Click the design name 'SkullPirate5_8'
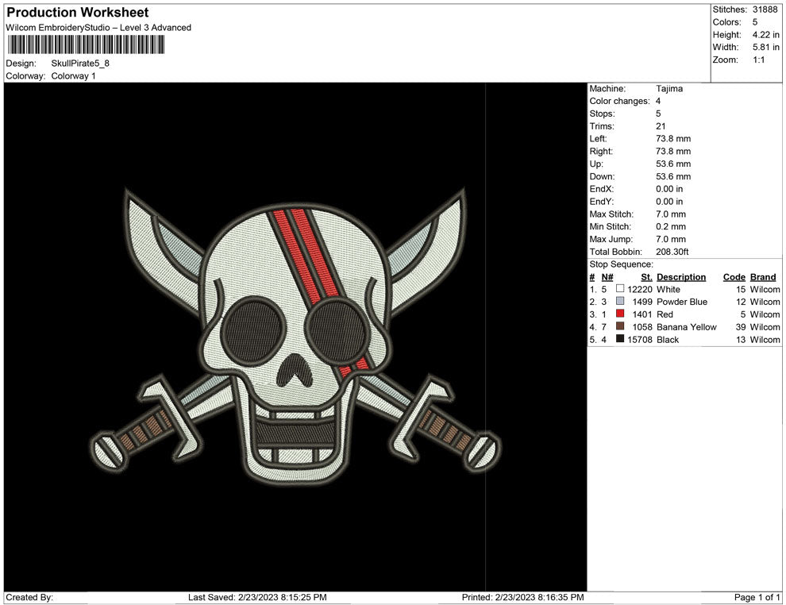Screen dimensions: 786x605 tap(80, 64)
